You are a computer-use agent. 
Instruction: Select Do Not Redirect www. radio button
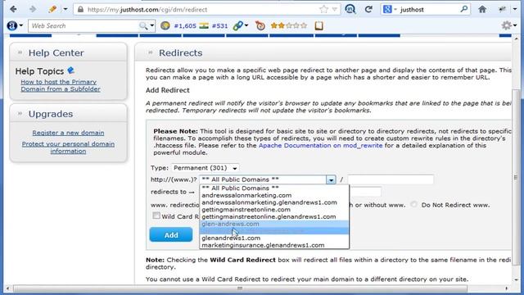414,204
